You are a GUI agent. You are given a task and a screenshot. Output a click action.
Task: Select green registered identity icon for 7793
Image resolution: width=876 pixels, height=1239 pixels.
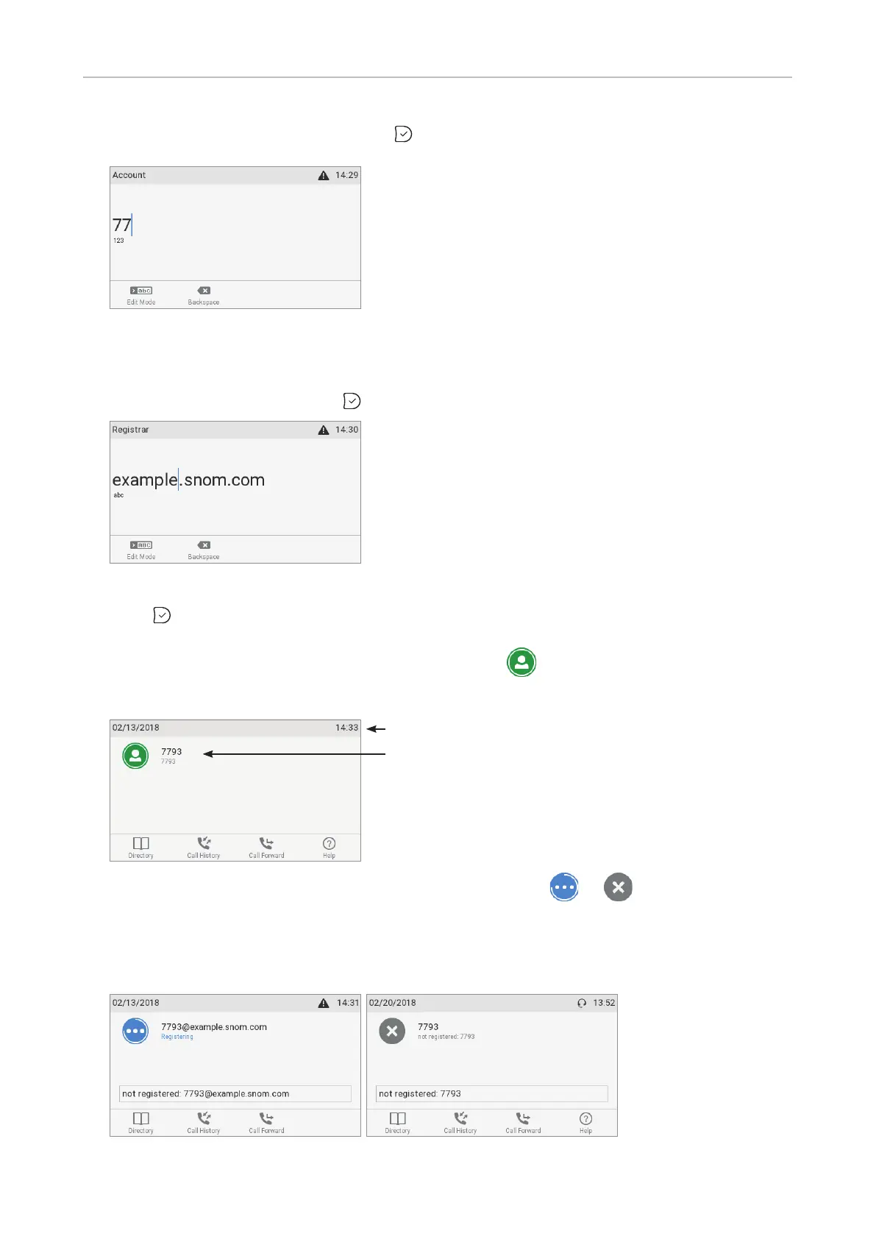pyautogui.click(x=135, y=756)
